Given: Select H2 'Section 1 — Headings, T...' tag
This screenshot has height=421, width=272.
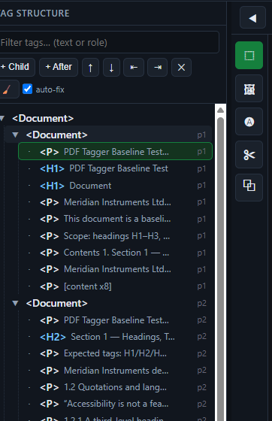Looking at the screenshot, I should (x=116, y=337).
